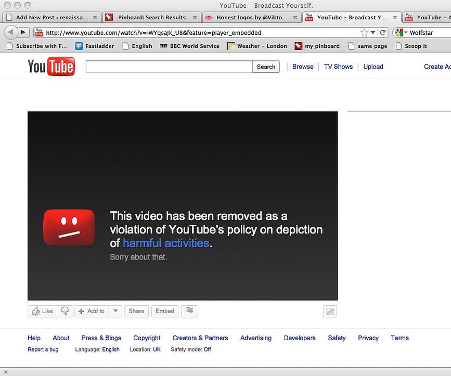Click the browser Back arrow button
This screenshot has width=451, height=376.
[11, 32]
